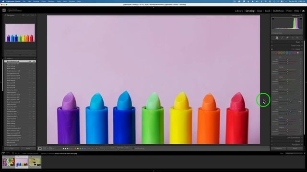The height and width of the screenshot is (172, 307).
Task: Open the filmstrip Filter dropdown
Action: [x=294, y=153]
